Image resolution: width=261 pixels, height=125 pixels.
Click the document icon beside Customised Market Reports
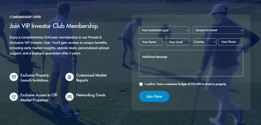point(69,77)
